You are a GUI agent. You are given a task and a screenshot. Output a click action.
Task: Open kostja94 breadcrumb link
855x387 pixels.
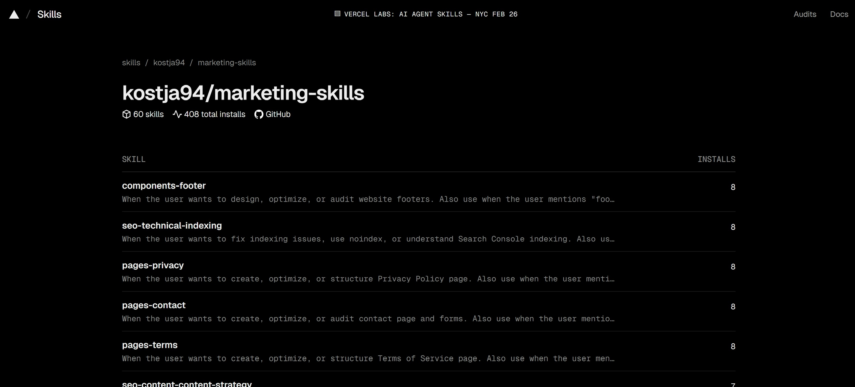pyautogui.click(x=169, y=63)
